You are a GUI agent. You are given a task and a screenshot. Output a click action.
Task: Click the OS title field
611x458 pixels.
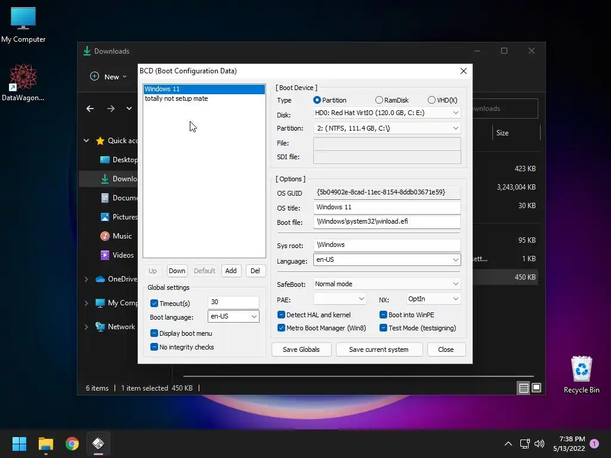(387, 207)
